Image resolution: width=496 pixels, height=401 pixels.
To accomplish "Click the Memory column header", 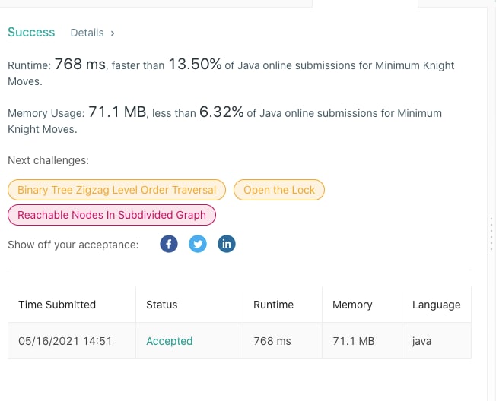I will (x=352, y=305).
